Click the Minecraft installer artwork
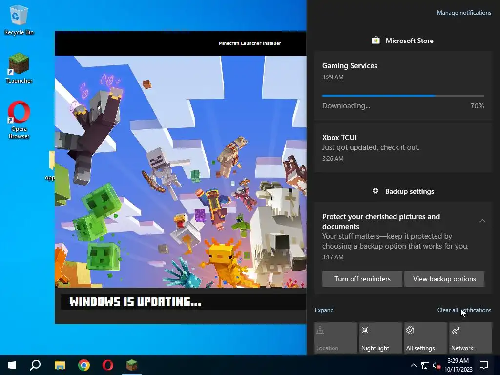 (181, 171)
